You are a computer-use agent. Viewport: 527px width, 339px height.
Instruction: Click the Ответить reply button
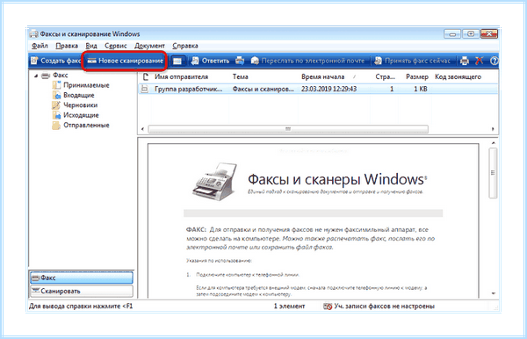(211, 61)
